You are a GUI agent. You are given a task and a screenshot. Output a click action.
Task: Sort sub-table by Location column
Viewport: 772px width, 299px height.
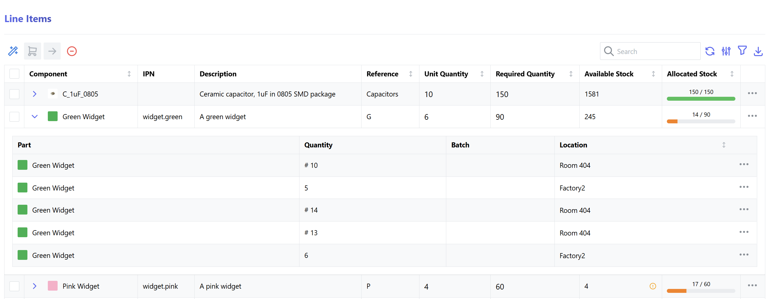(x=723, y=145)
